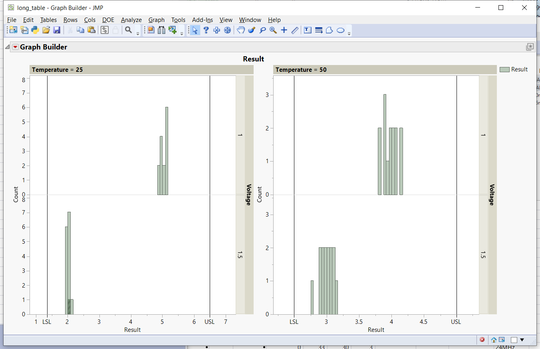
Task: Go to JMP Home Window icon
Action: coord(494,340)
